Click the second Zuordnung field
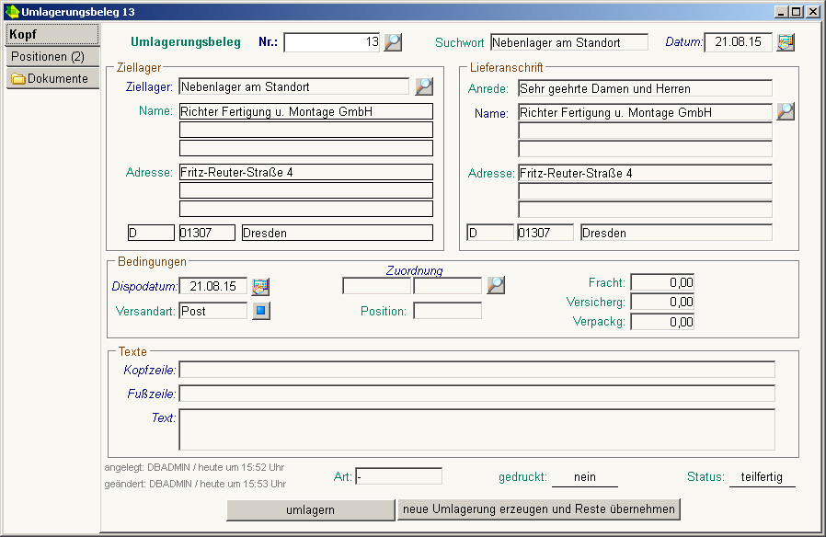This screenshot has height=537, width=826. tap(447, 286)
